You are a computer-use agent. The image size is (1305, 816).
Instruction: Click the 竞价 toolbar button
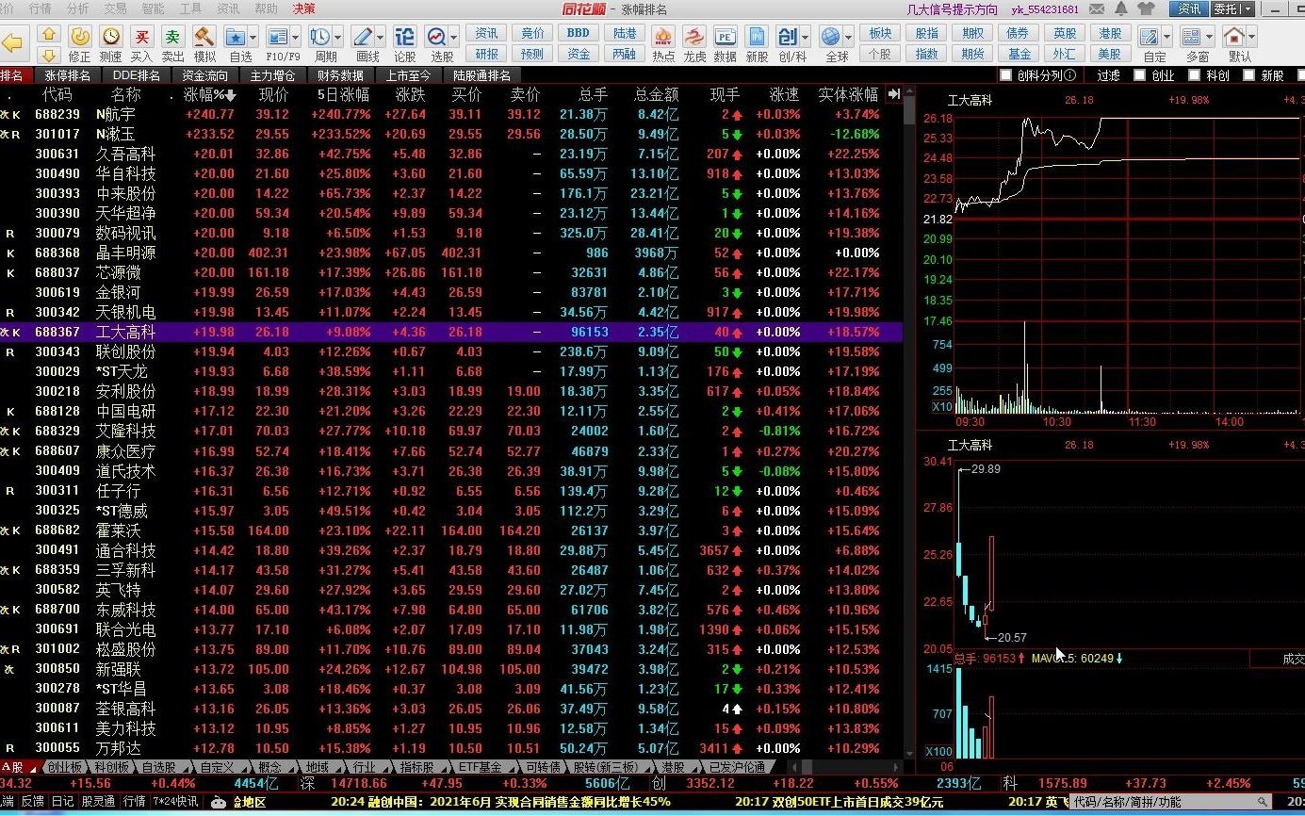point(532,33)
